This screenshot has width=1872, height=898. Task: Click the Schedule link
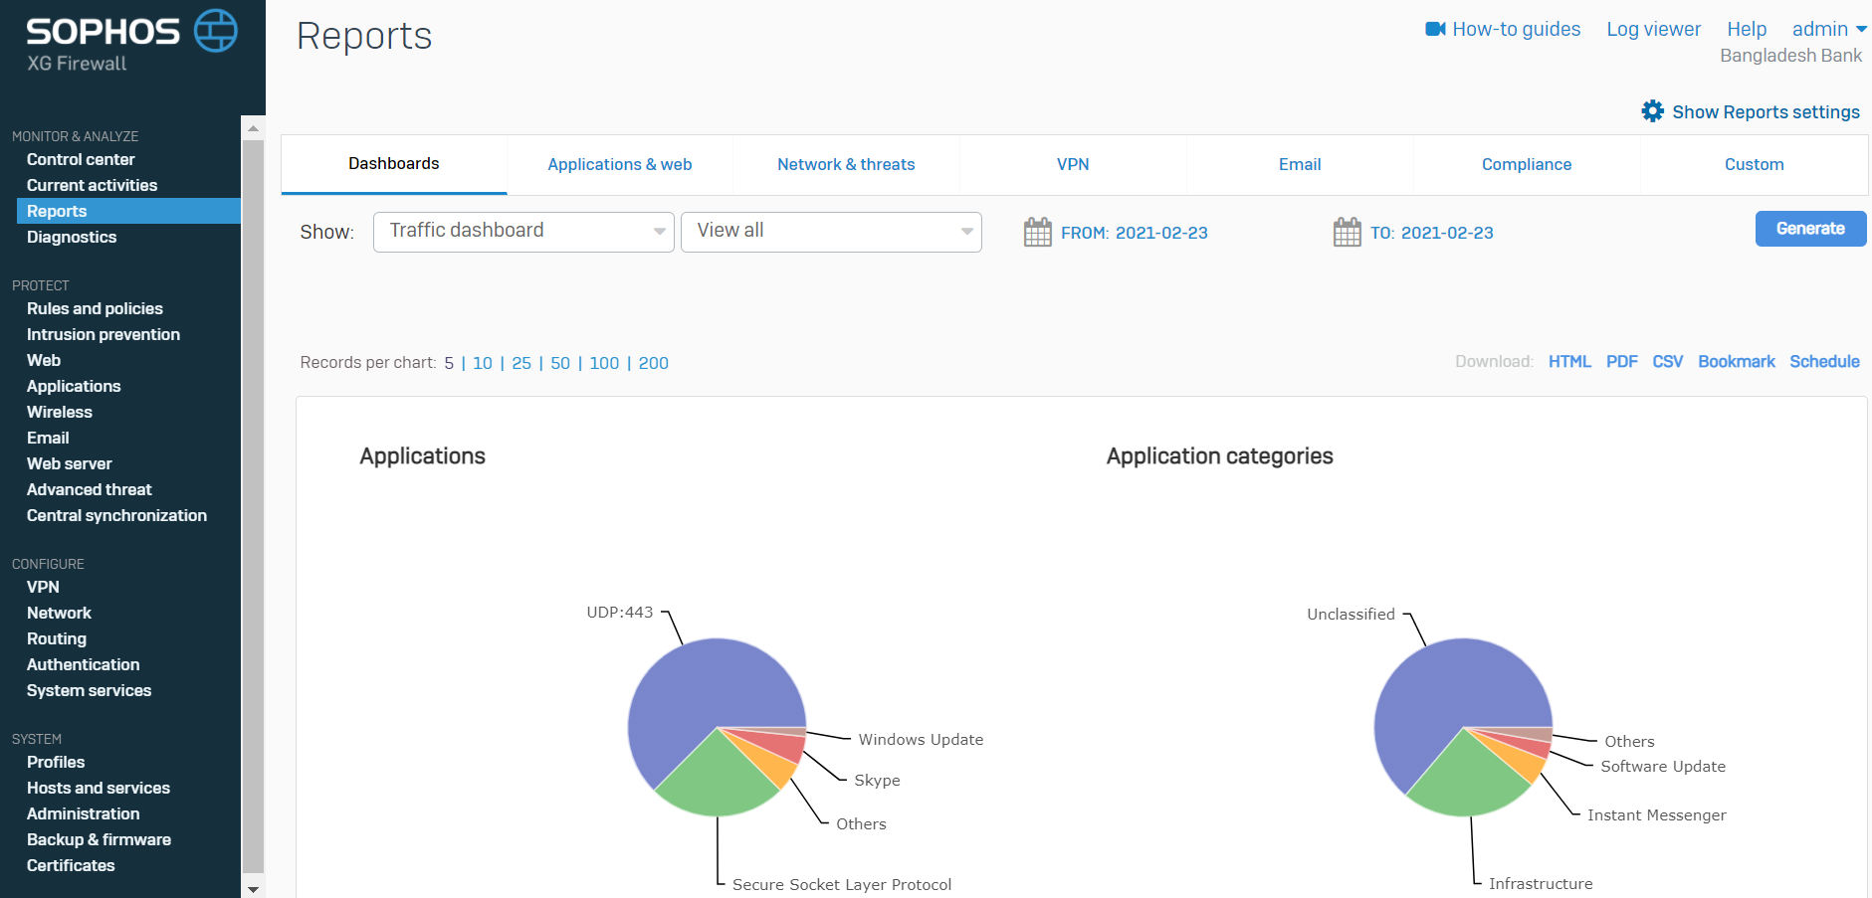pos(1824,361)
